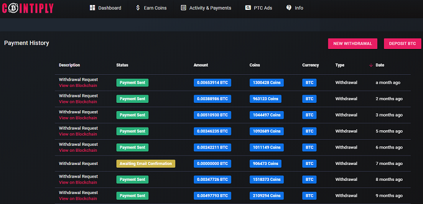The width and height of the screenshot is (423, 204).
Task: Click Payment Sent badge in 9 months ago row
Action: 132,196
